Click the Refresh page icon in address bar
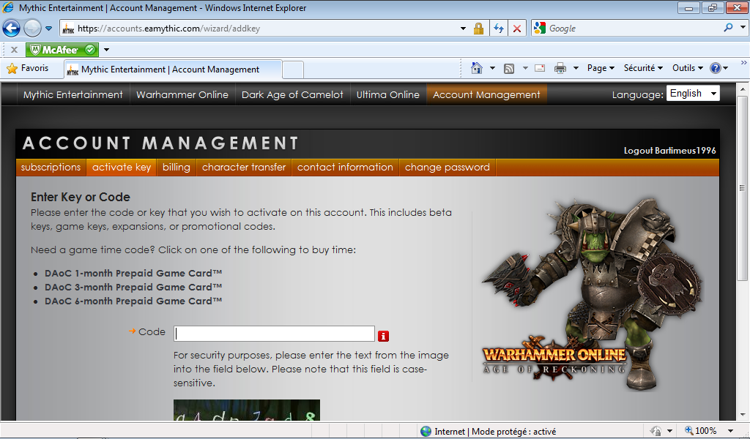 (499, 29)
